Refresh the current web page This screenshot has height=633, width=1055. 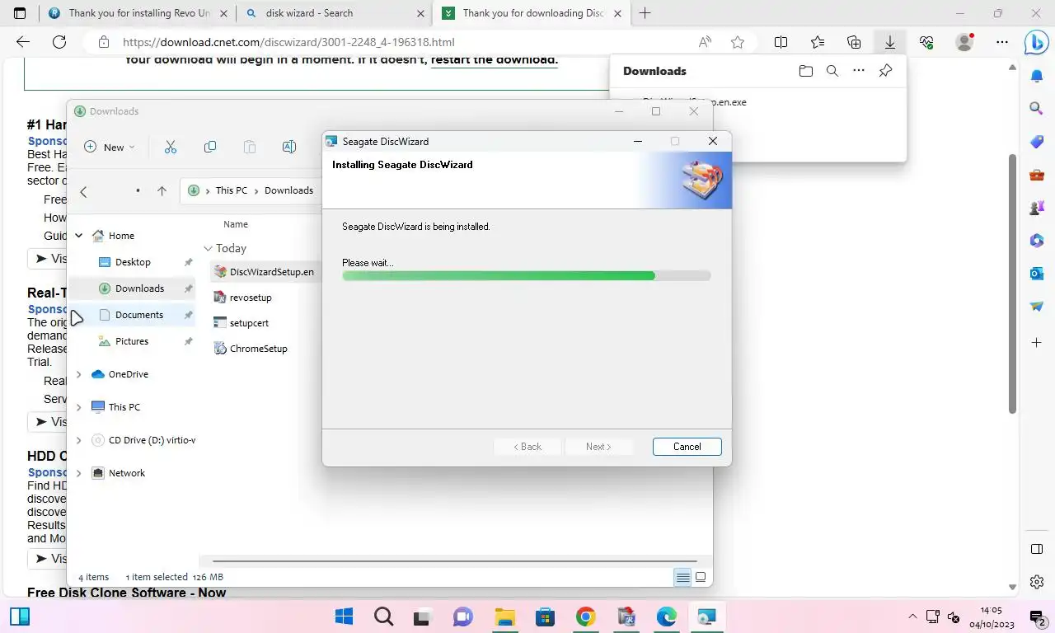click(59, 42)
